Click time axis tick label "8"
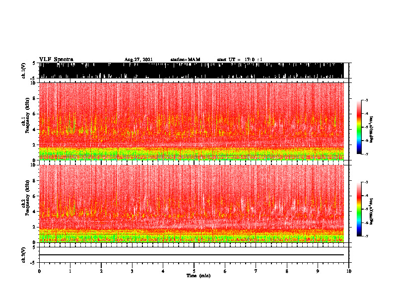393x304 pixels. 287,271
